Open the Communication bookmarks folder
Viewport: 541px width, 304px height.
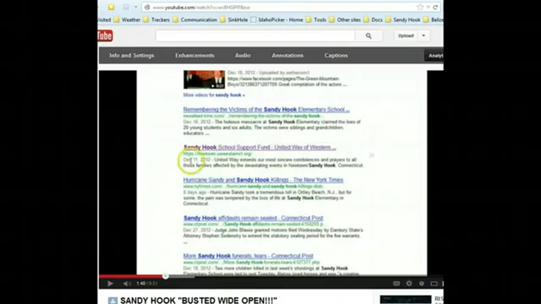[x=194, y=20]
